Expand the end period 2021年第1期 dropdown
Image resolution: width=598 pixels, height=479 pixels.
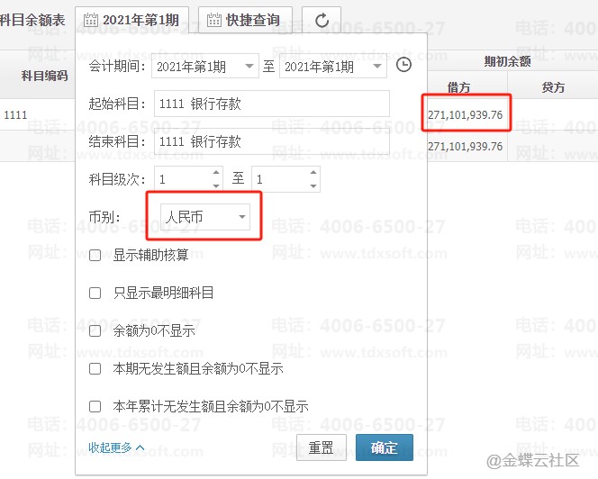tap(377, 67)
